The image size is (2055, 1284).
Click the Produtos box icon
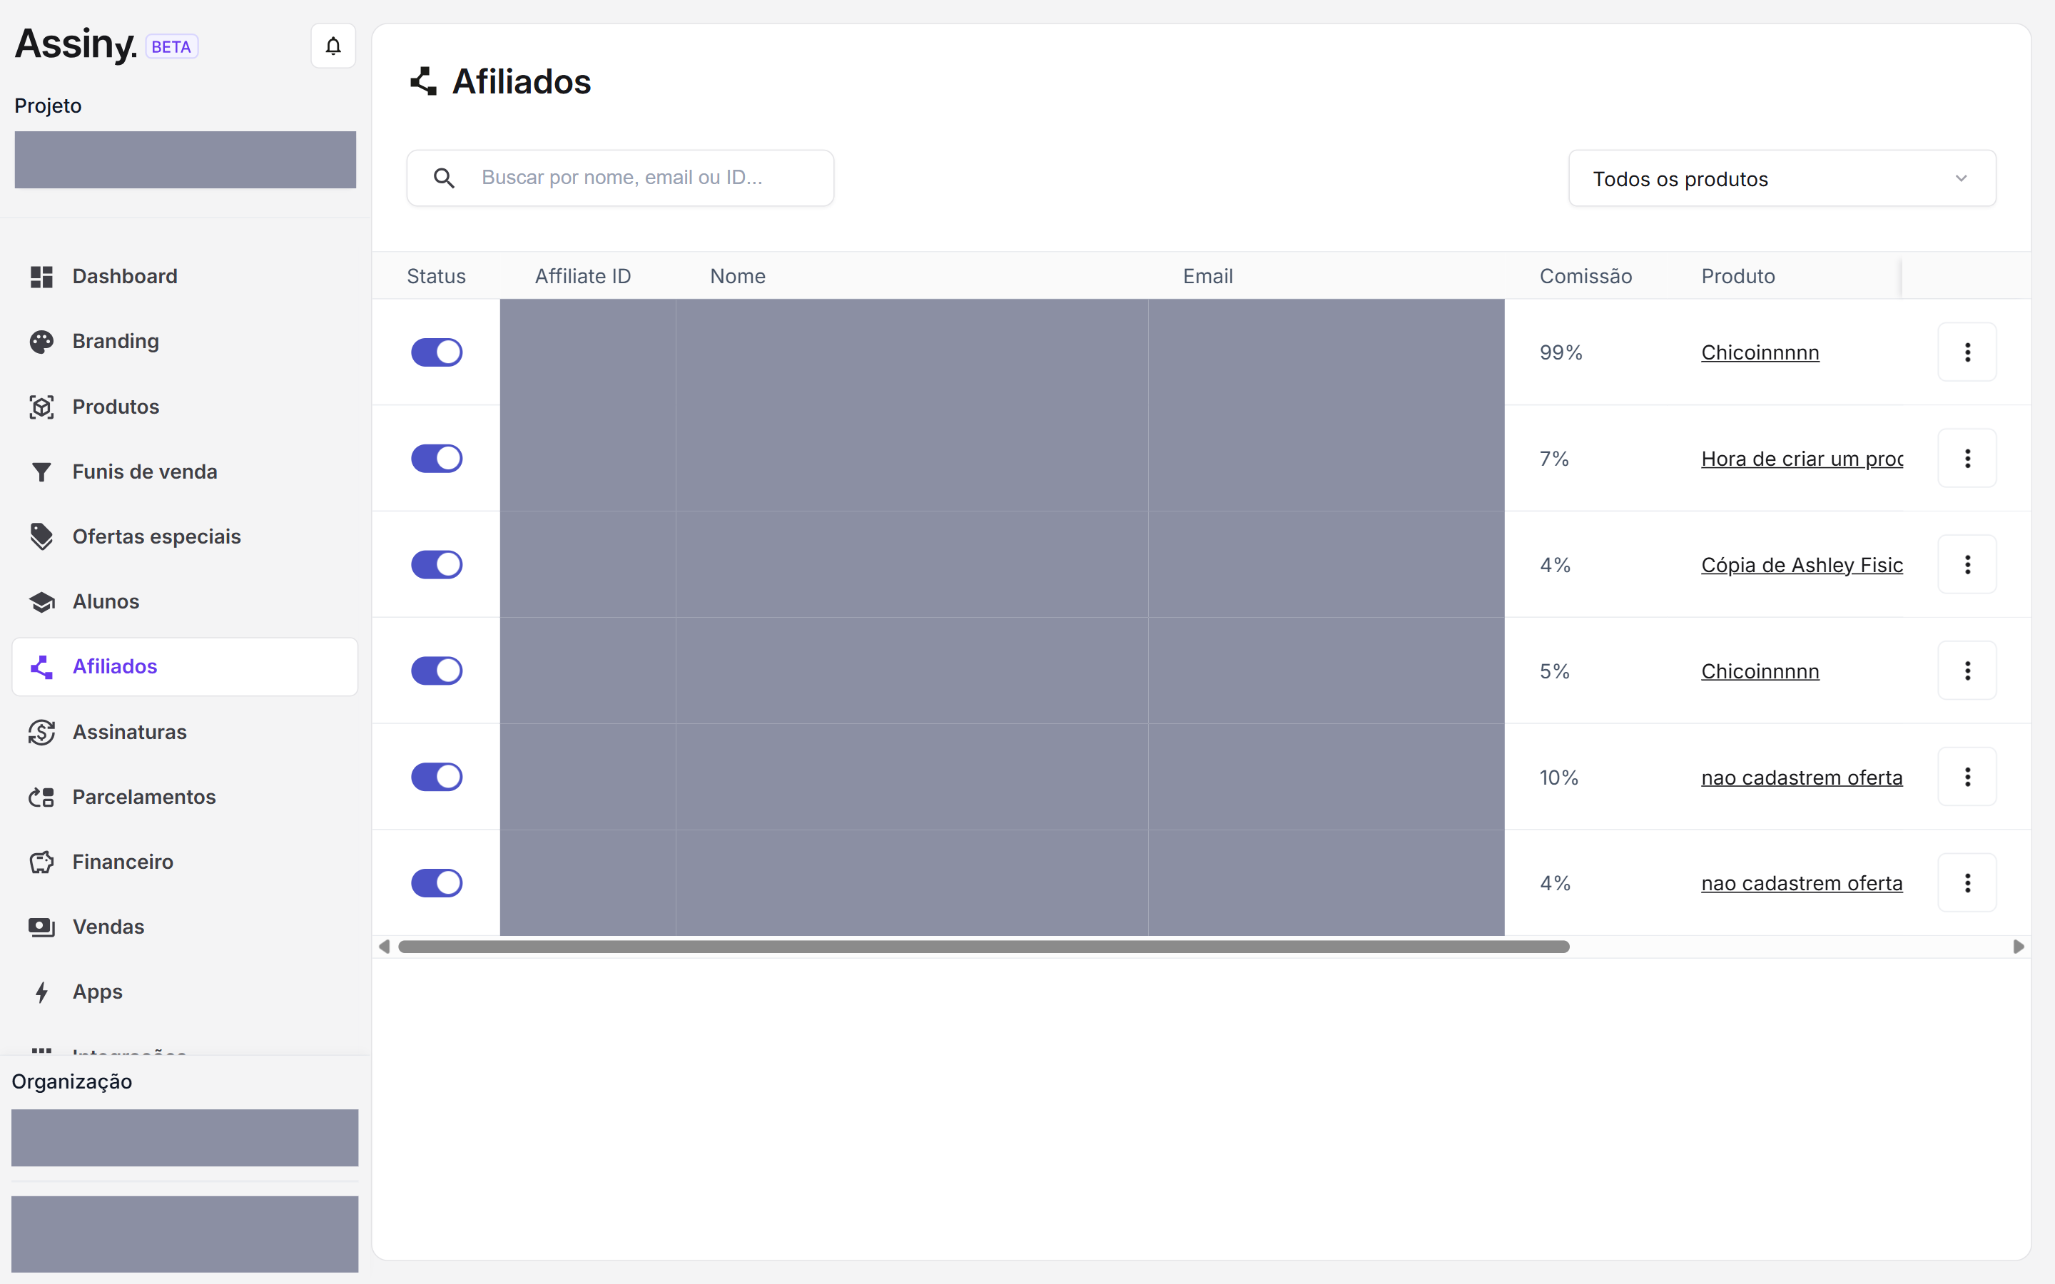coord(41,407)
